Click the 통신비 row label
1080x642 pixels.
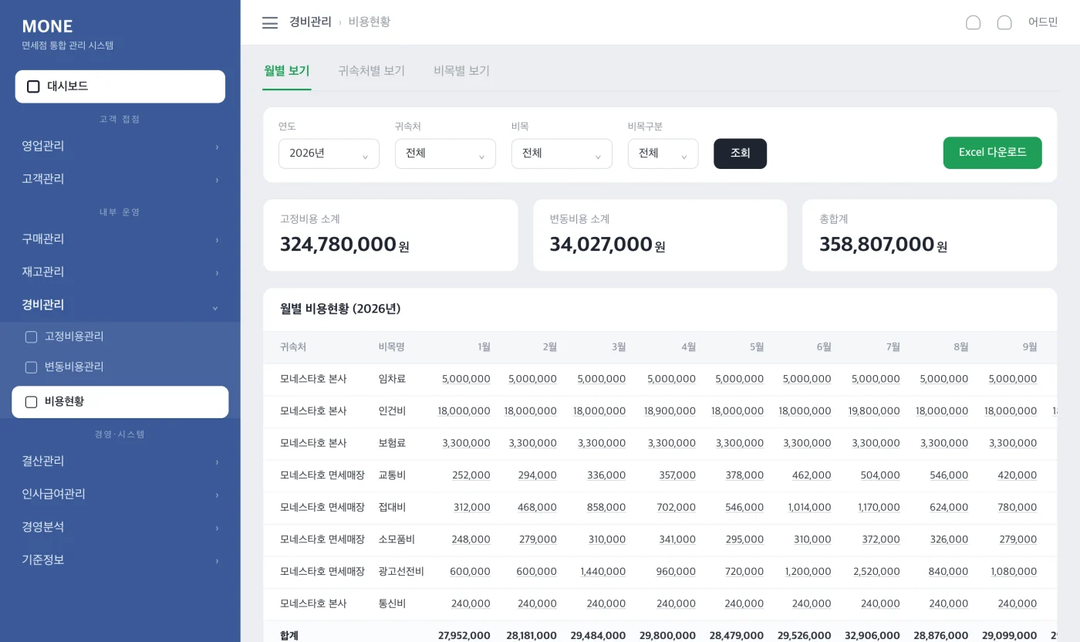tap(392, 604)
